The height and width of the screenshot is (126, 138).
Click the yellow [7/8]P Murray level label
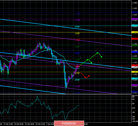click(x=77, y=34)
